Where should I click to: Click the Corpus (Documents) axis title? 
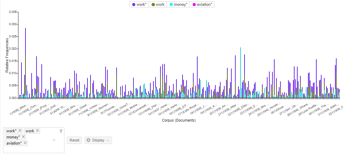tap(179, 120)
